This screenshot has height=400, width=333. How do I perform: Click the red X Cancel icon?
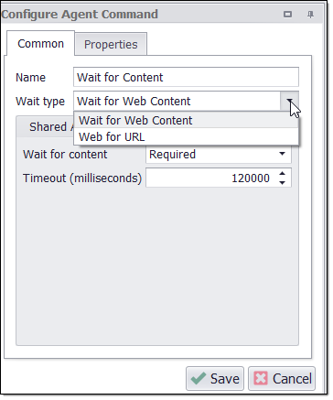pyautogui.click(x=261, y=379)
